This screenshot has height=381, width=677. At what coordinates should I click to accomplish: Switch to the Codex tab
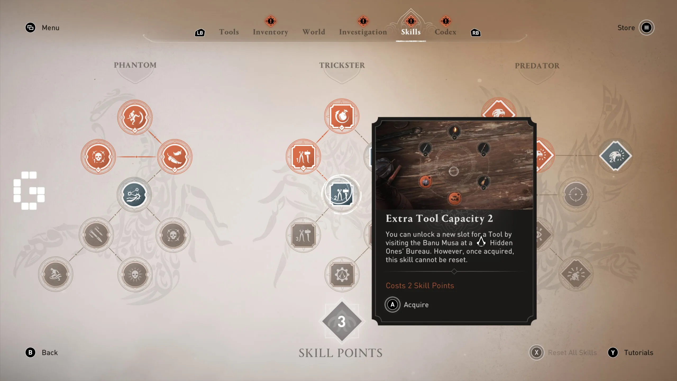pyautogui.click(x=445, y=32)
